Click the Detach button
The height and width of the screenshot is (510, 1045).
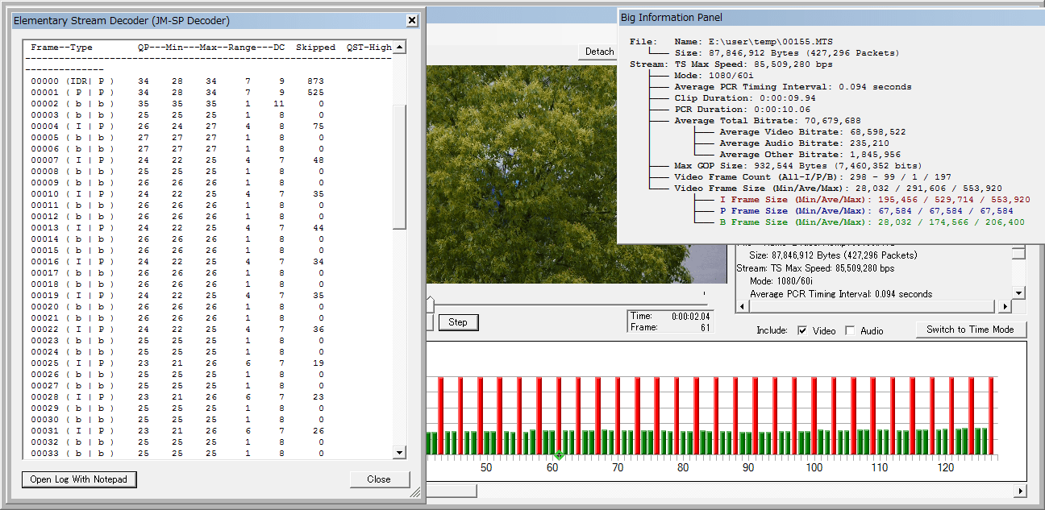(x=599, y=52)
